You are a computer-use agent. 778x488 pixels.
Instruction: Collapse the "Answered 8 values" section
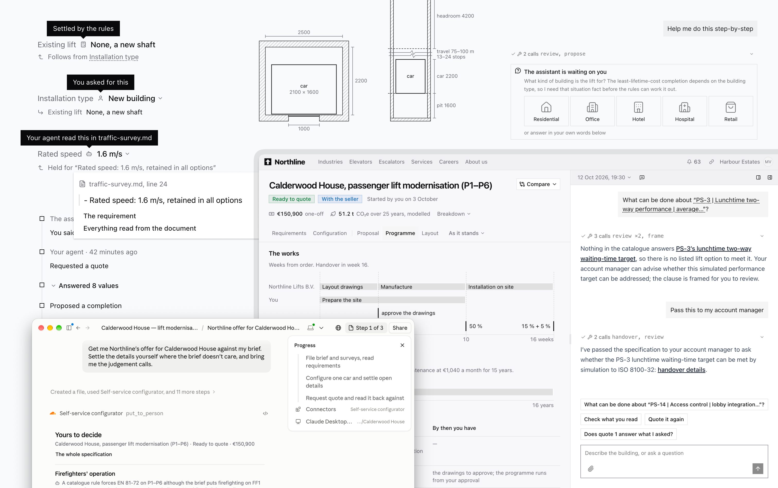53,286
